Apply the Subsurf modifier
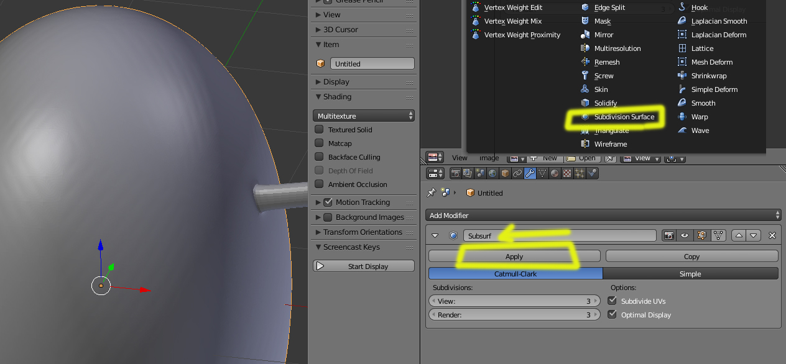The image size is (786, 364). (514, 257)
